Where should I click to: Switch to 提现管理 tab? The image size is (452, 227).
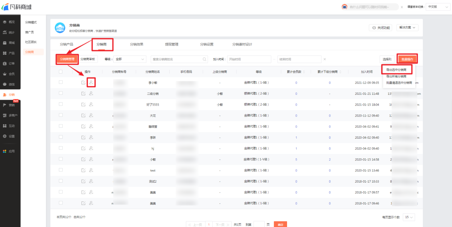(x=172, y=44)
